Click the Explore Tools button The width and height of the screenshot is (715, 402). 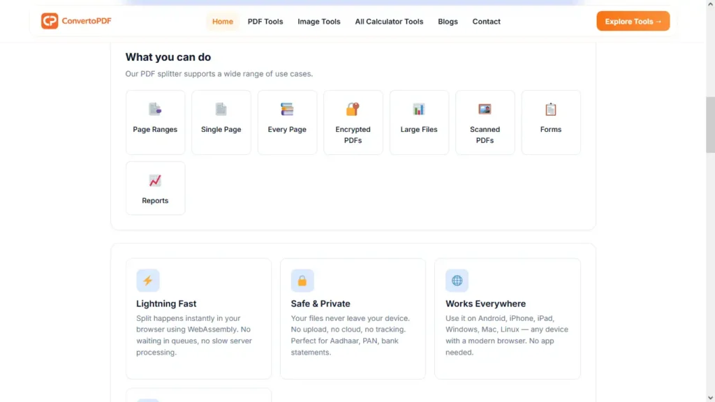pyautogui.click(x=633, y=22)
